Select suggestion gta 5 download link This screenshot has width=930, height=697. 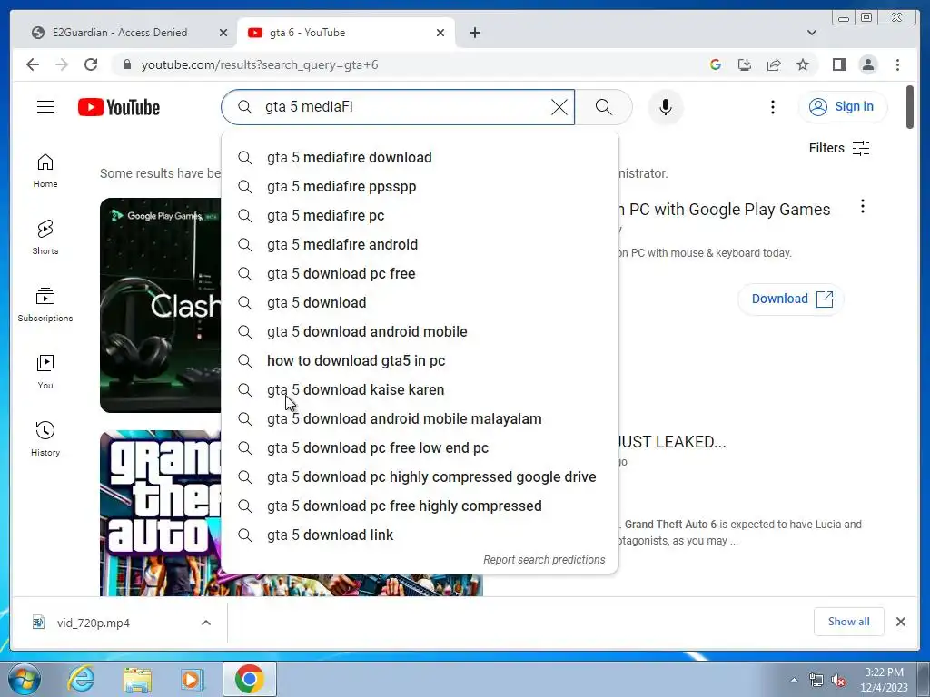(420, 535)
